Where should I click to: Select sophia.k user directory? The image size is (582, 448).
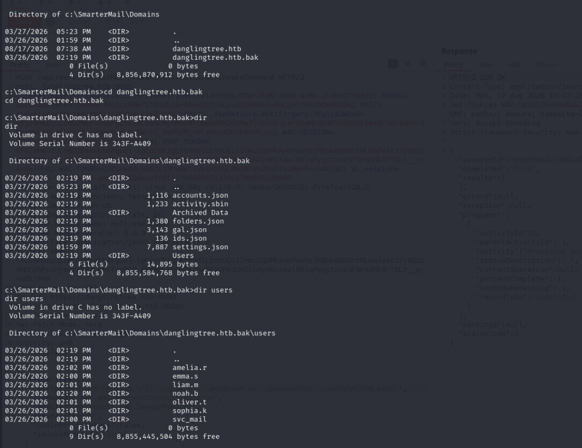pyautogui.click(x=190, y=410)
